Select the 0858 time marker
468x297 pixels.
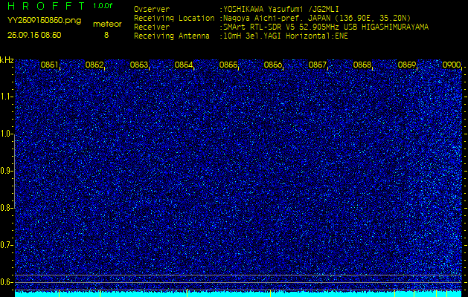pyautogui.click(x=362, y=65)
